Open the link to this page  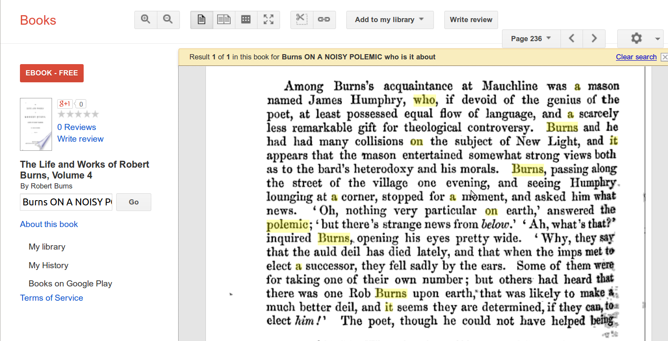point(324,19)
